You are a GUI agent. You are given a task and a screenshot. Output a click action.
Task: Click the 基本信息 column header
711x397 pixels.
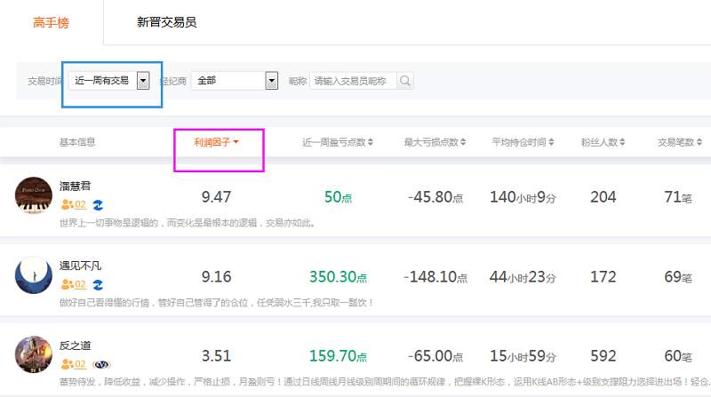tap(77, 142)
